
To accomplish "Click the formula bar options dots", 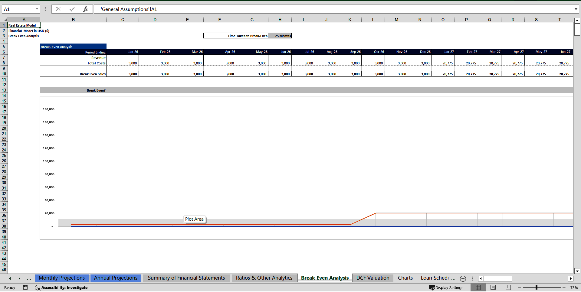I will pos(46,9).
